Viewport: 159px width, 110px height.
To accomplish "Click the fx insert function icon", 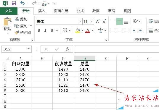I will 68,49.
